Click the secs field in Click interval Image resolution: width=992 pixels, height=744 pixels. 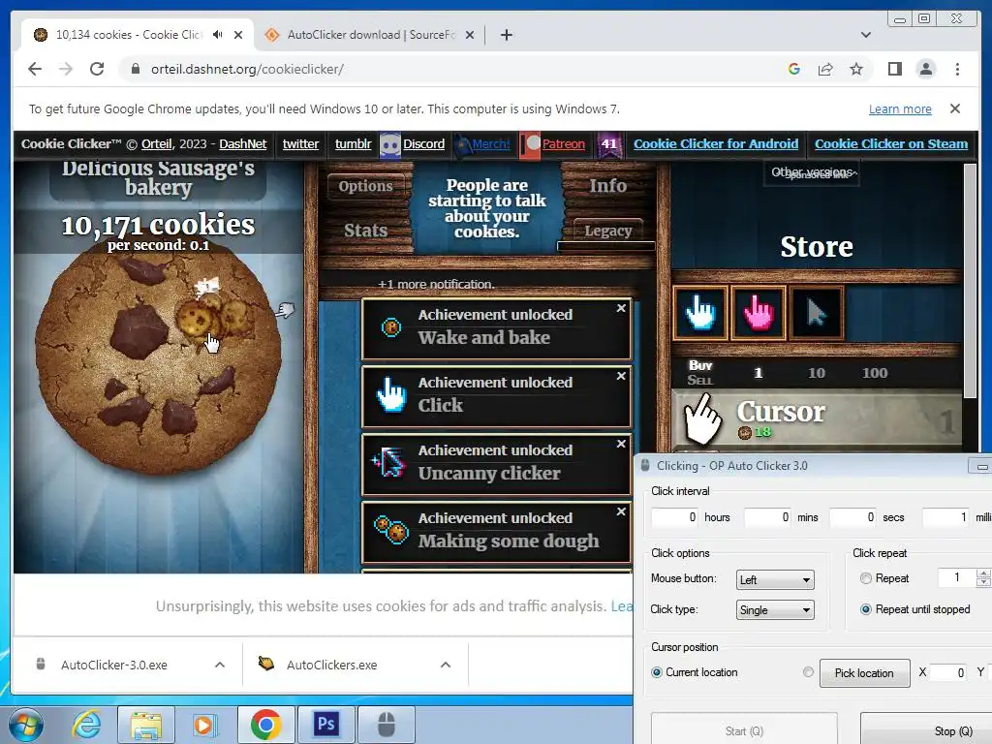click(852, 517)
